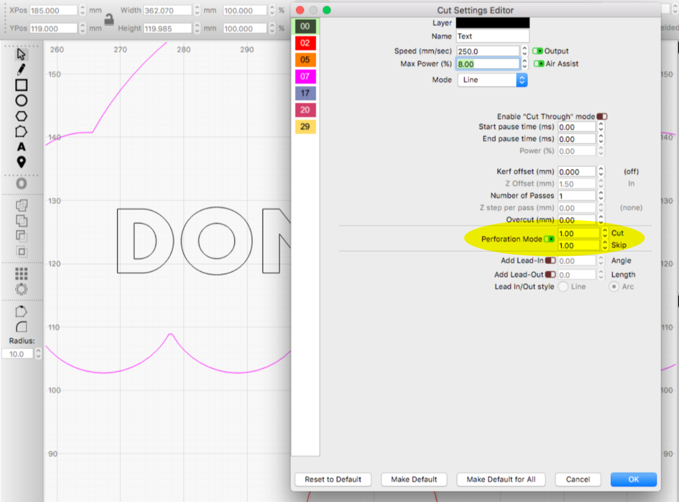Image resolution: width=679 pixels, height=502 pixels.
Task: Disable the Perforation Mode switch
Action: pyautogui.click(x=549, y=239)
